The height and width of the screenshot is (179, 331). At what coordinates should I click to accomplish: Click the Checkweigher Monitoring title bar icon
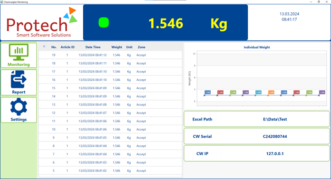pos(2,2)
